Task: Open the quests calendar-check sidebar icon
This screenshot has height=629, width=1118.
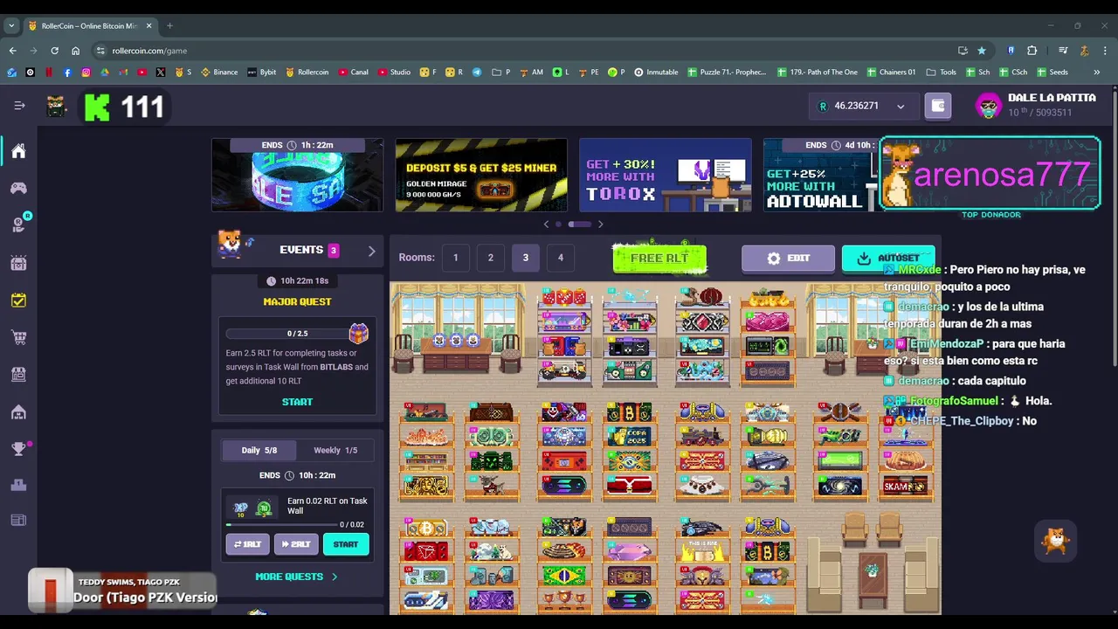Action: click(18, 300)
